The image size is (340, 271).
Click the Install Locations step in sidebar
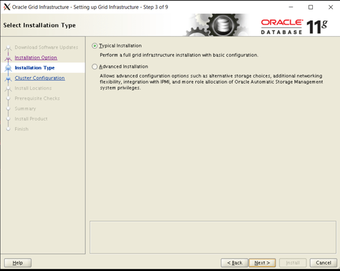point(33,88)
